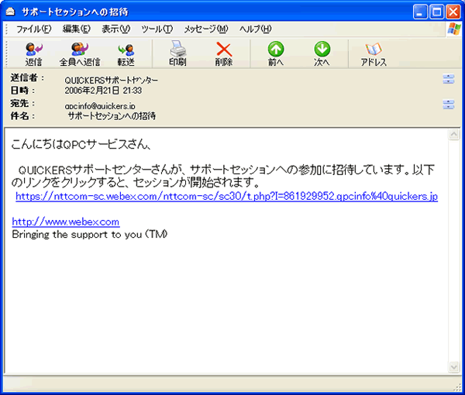Image resolution: width=465 pixels, height=395 pixels.
Task: Click the date text 2006年2月21日 21:33
Action: coord(103,91)
